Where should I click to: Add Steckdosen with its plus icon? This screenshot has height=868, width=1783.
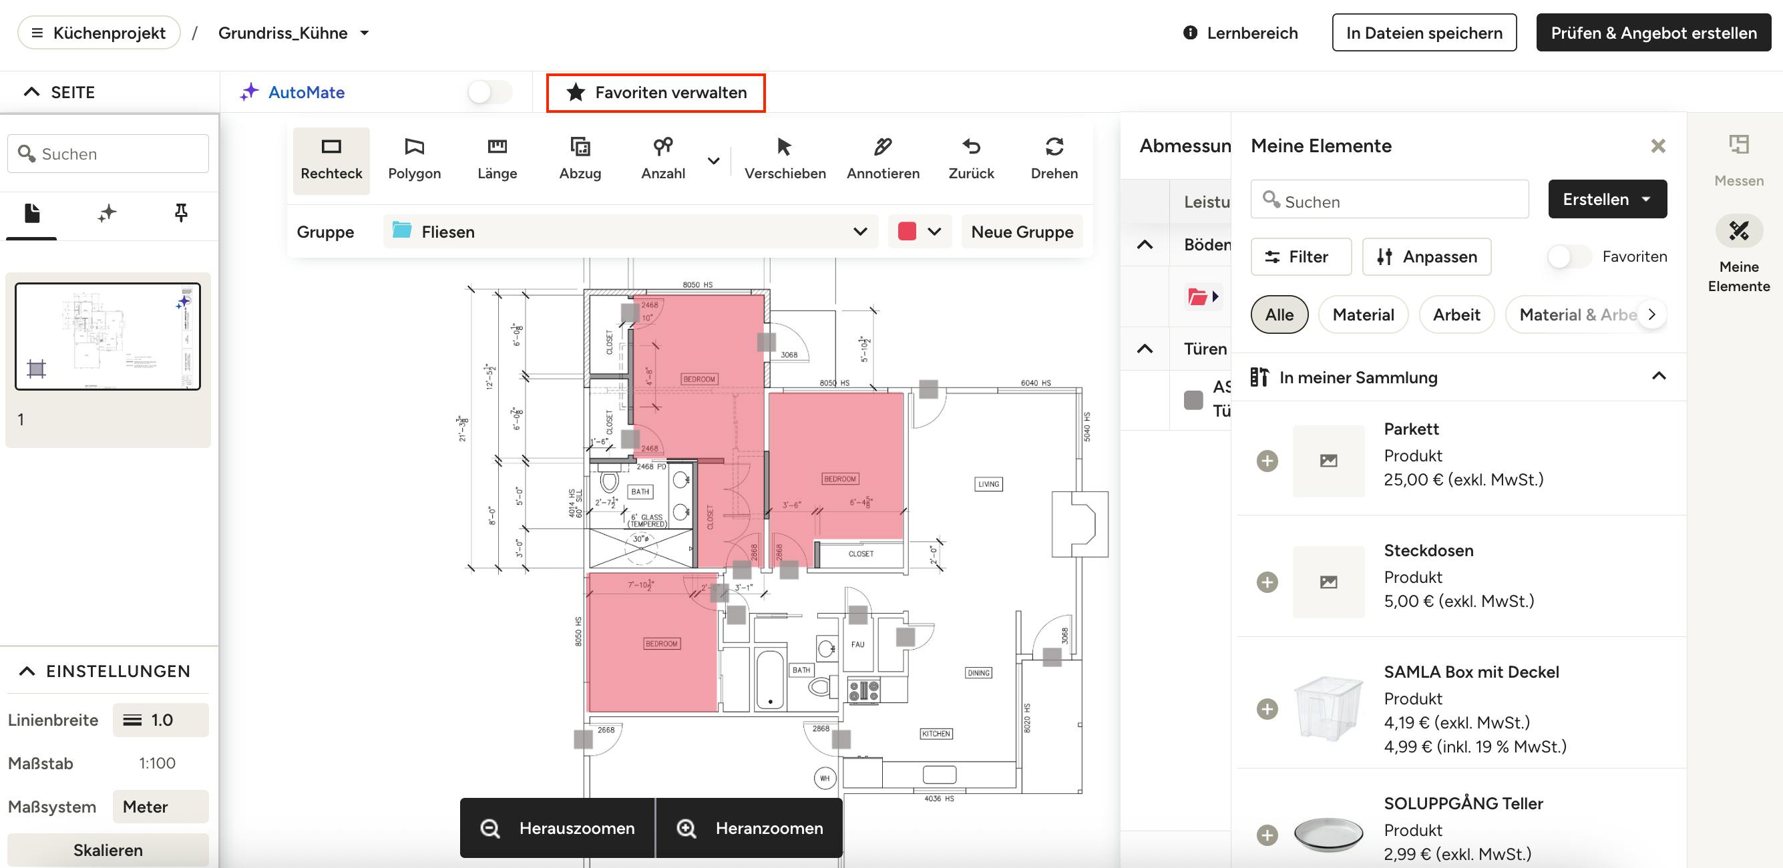point(1267,582)
